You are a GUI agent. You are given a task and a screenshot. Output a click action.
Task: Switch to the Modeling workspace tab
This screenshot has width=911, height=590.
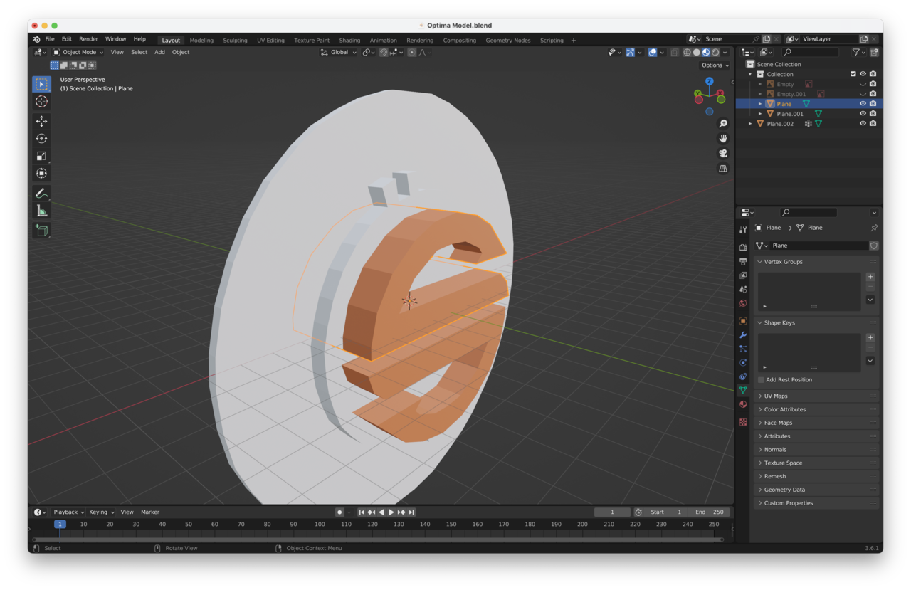pos(201,41)
